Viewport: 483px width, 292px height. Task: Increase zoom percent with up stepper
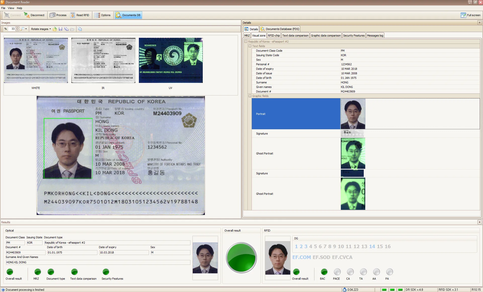17,28
